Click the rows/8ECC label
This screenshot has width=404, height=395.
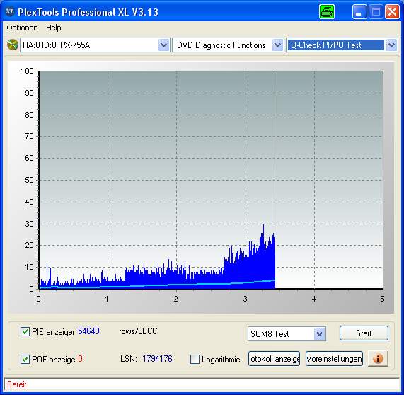pyautogui.click(x=138, y=331)
